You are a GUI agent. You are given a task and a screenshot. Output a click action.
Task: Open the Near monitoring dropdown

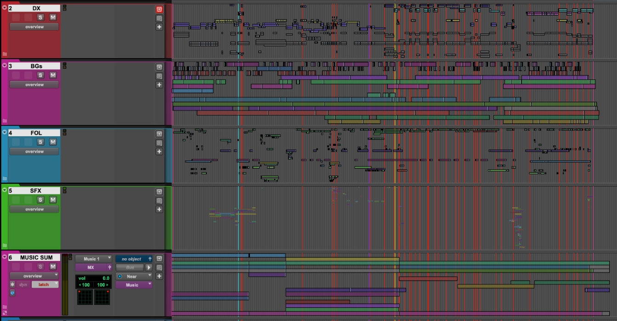click(x=134, y=276)
